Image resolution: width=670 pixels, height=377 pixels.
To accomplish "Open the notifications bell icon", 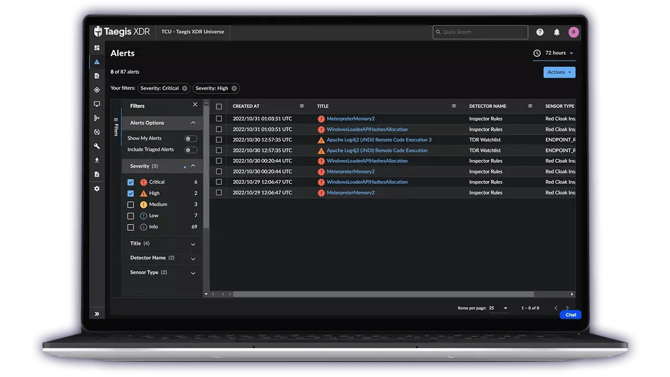I will pos(557,32).
